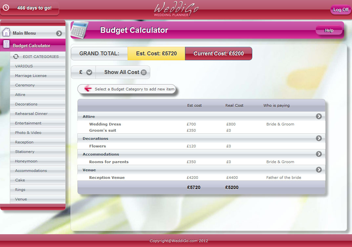
Task: Expand the Decorations category arrow
Action: click(x=319, y=138)
